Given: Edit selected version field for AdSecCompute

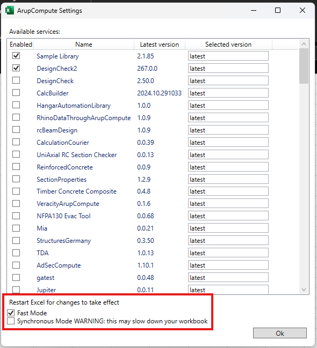Looking at the screenshot, I should 228,265.
